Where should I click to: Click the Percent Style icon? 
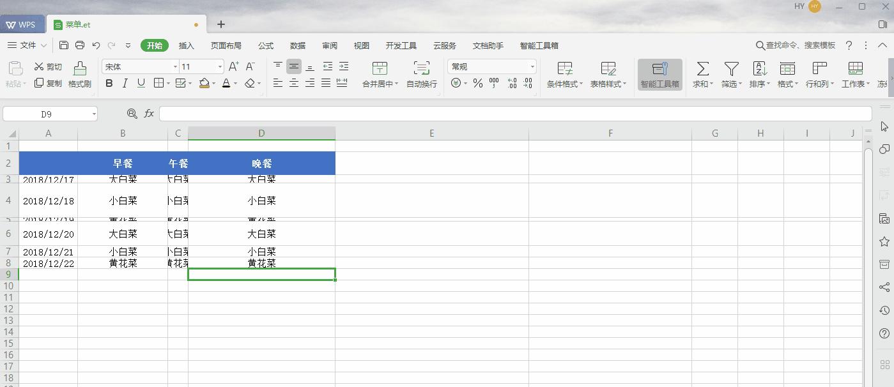(477, 83)
